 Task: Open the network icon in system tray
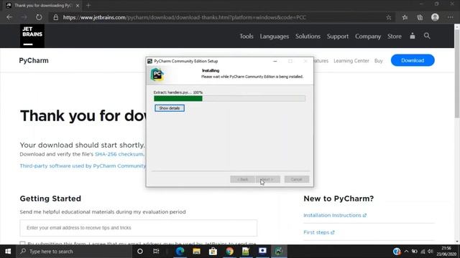[x=423, y=252]
